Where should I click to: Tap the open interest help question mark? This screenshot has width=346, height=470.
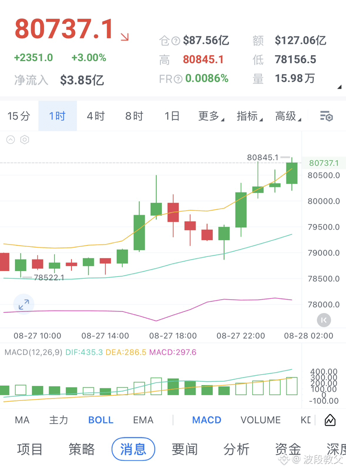[176, 41]
